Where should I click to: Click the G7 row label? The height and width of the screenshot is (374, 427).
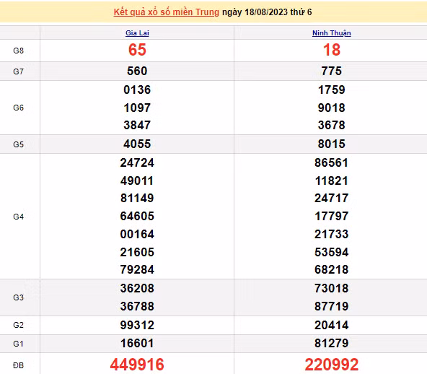[x=19, y=71]
